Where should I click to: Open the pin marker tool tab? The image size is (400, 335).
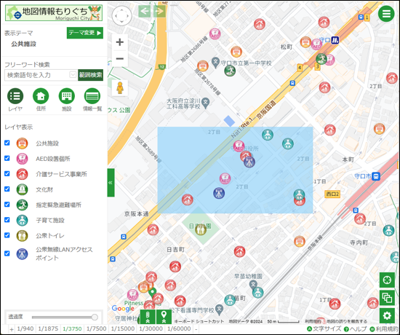[x=164, y=317]
